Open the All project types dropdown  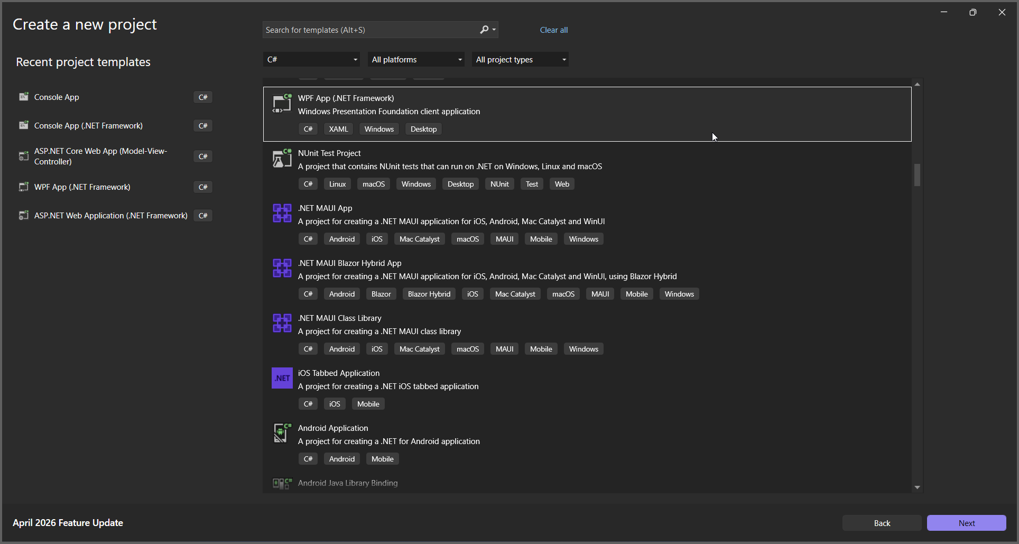[520, 59]
